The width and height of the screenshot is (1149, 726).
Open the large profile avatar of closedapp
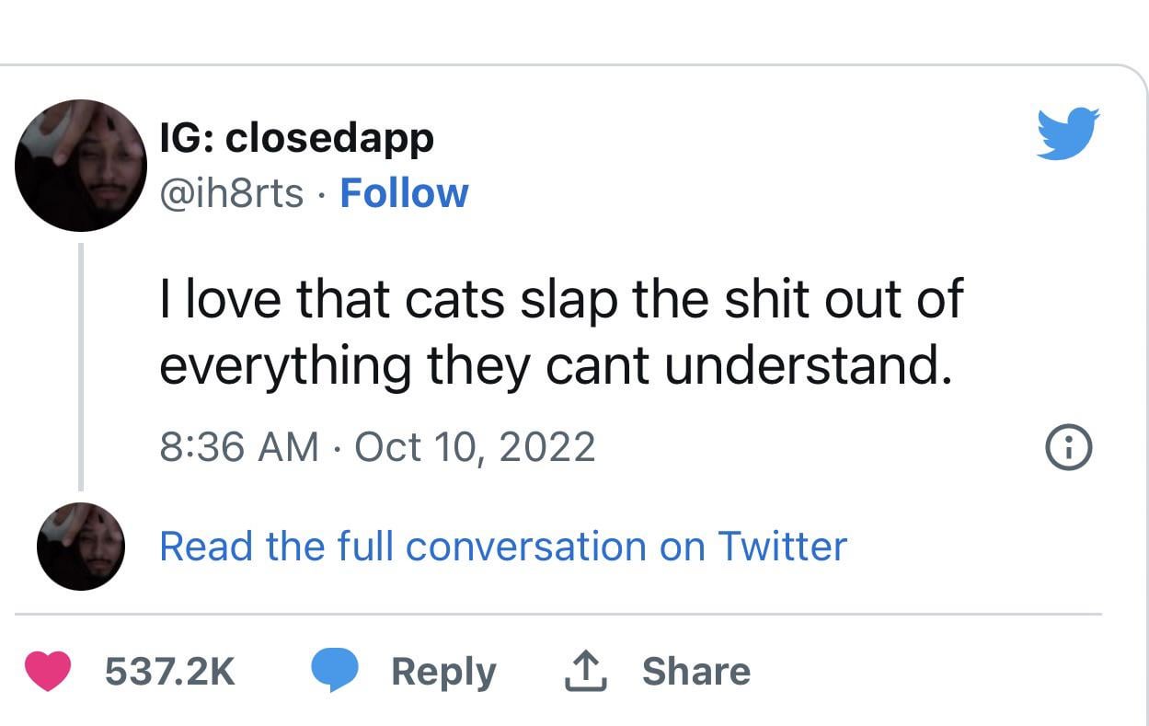coord(81,166)
